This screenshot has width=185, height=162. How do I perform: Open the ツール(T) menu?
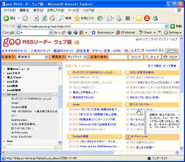point(74,10)
